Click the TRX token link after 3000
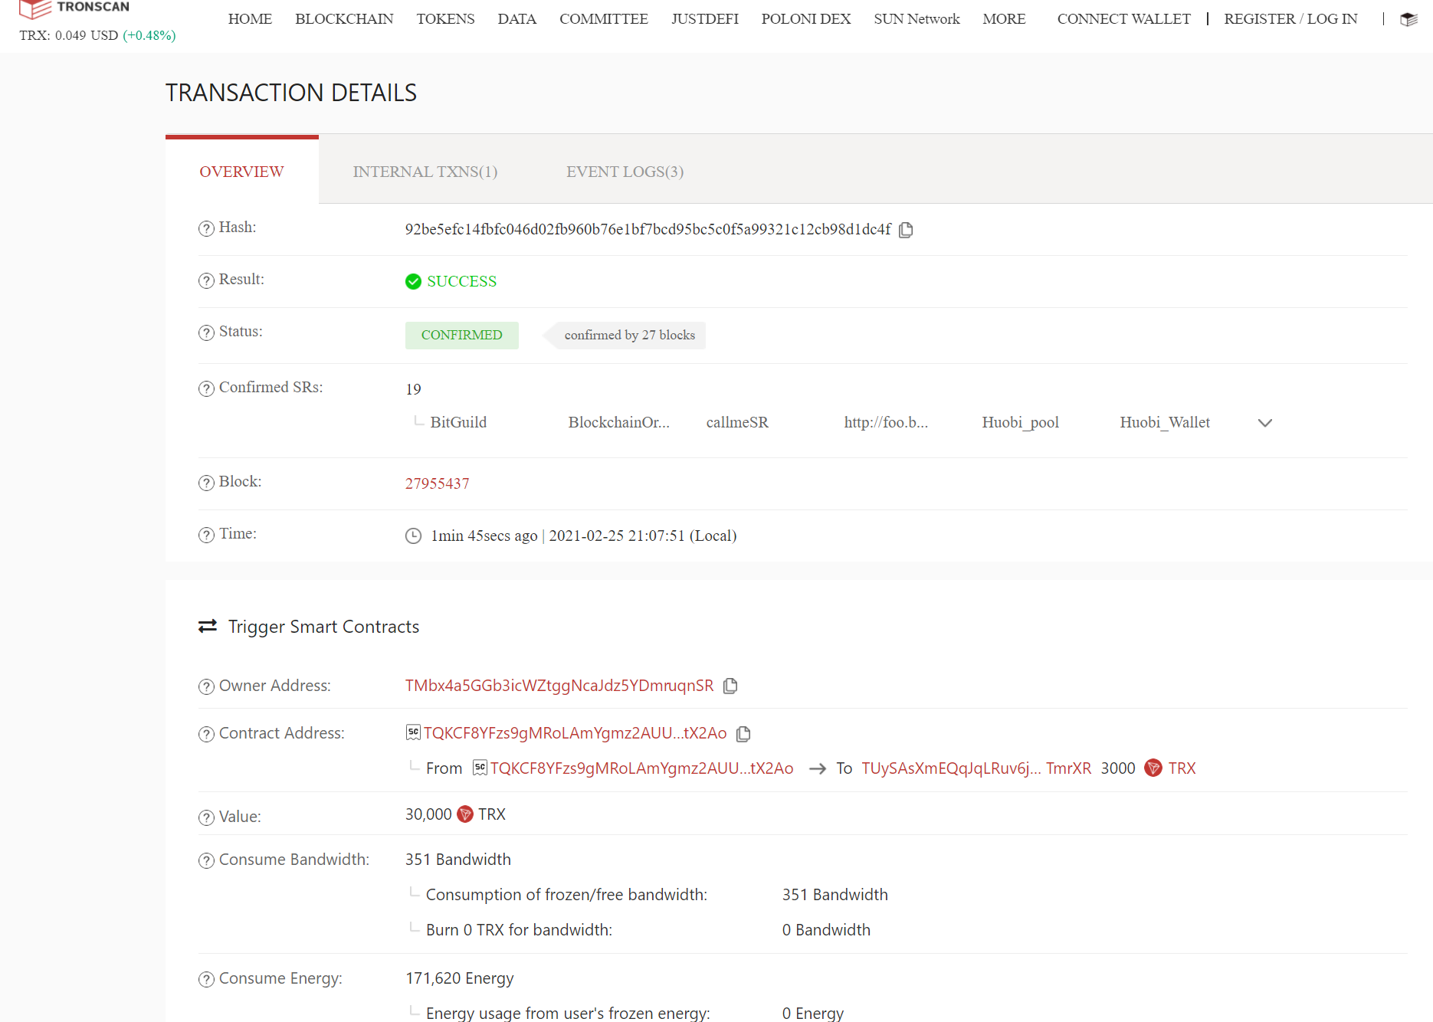1433x1022 pixels. point(1182,768)
